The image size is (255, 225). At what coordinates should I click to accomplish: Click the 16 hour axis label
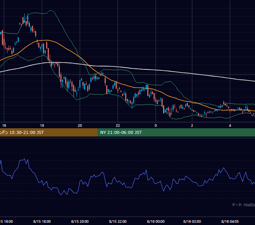click(4, 126)
